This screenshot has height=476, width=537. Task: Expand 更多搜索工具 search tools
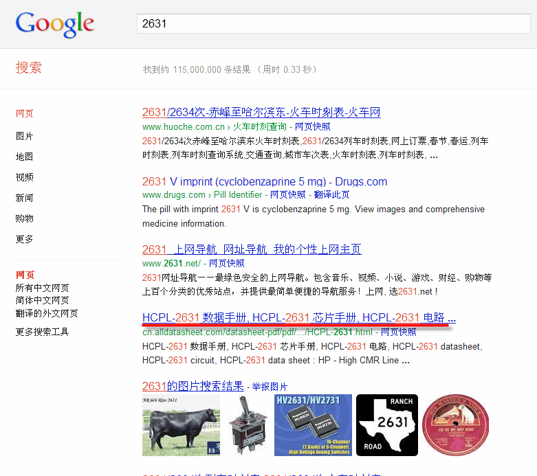pyautogui.click(x=42, y=332)
